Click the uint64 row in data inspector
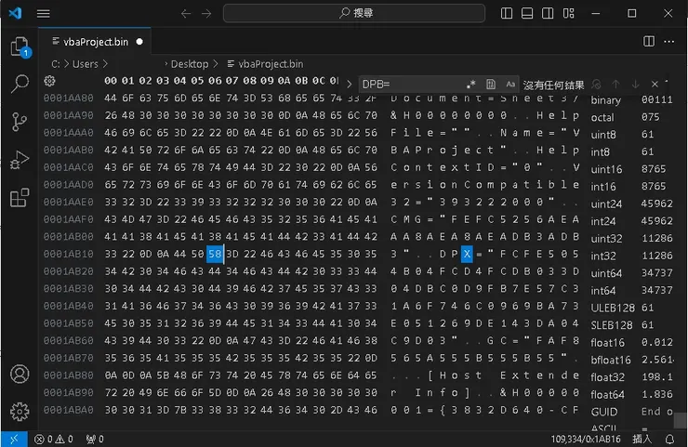 point(632,273)
